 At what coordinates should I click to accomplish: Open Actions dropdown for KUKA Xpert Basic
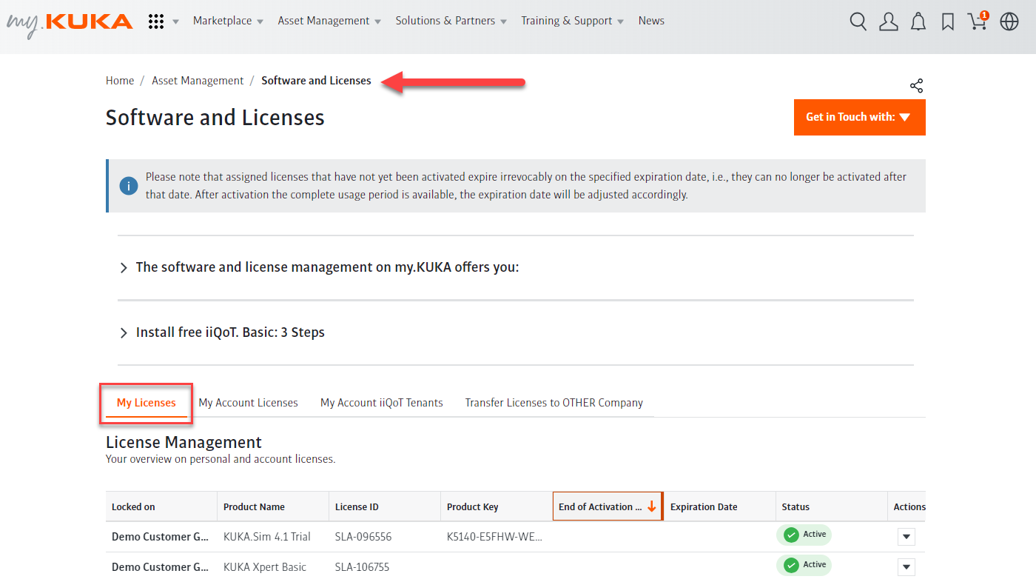[906, 567]
